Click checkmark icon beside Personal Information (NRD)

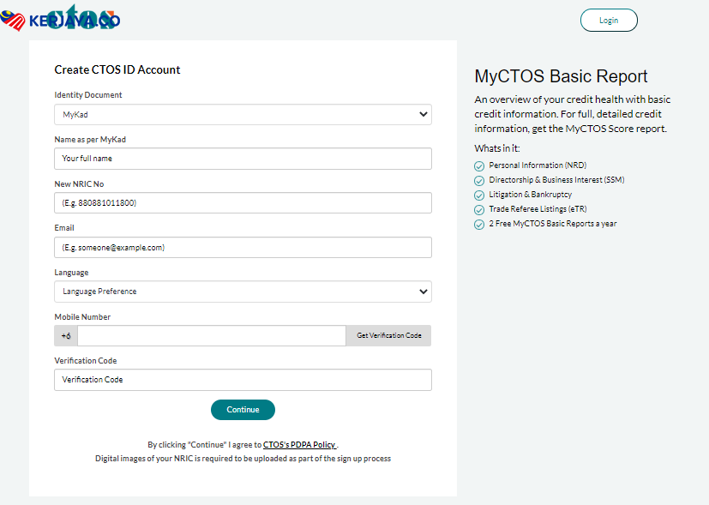point(479,165)
